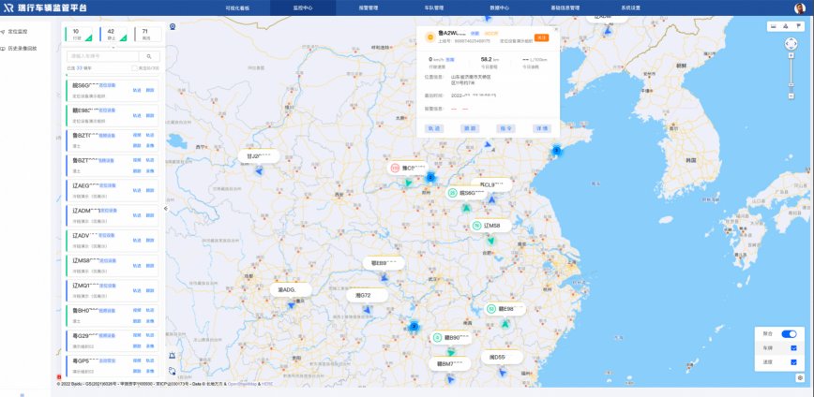This screenshot has height=397, width=814.
Task: Select the distance ruler map tool
Action: click(x=774, y=26)
